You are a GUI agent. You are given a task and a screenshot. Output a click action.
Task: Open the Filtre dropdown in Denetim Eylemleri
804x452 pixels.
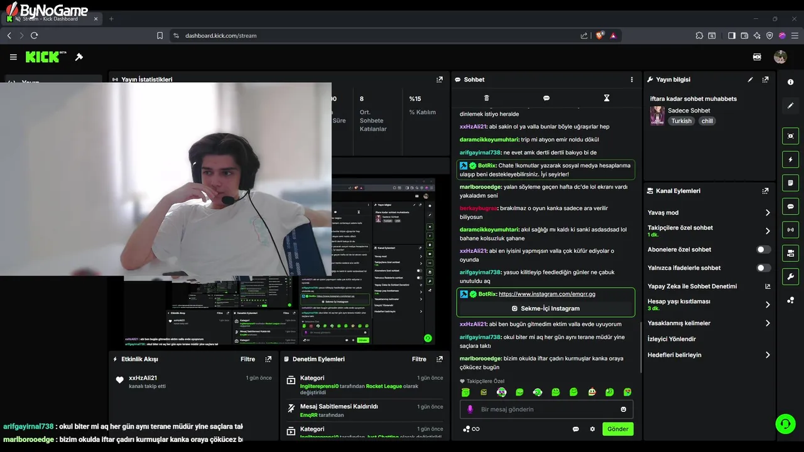tap(419, 359)
